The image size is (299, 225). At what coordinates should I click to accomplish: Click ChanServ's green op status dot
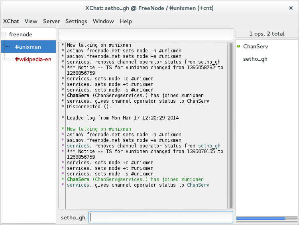[x=238, y=46]
